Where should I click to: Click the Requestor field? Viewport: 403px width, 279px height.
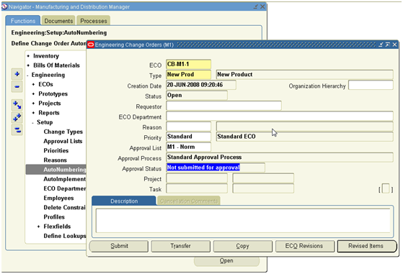223,106
